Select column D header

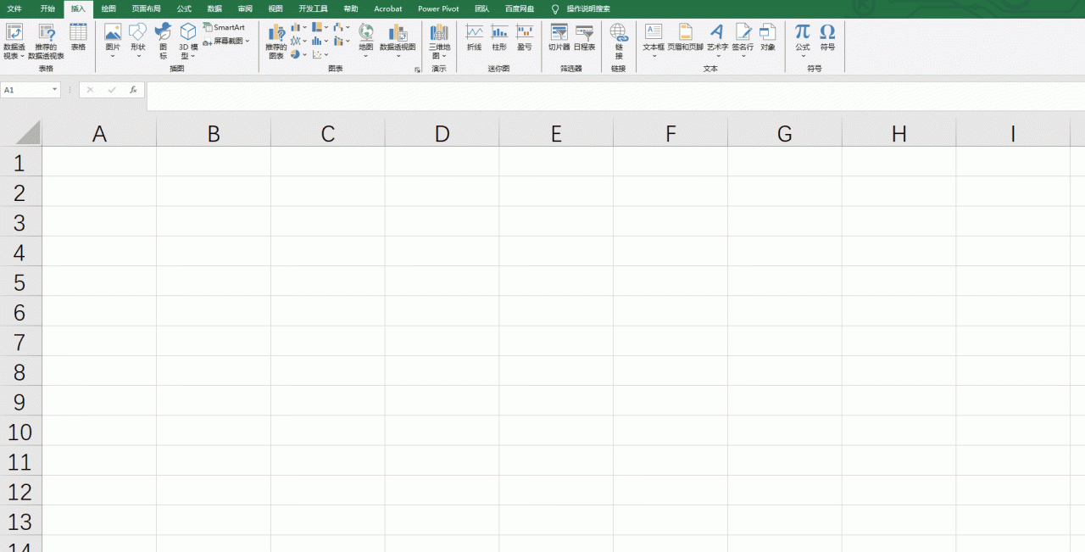click(x=442, y=133)
